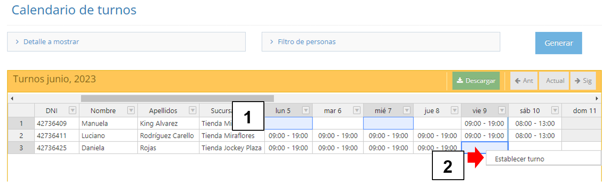Open the Apellidos column filter arrow
The height and width of the screenshot is (188, 606).
[x=193, y=110]
